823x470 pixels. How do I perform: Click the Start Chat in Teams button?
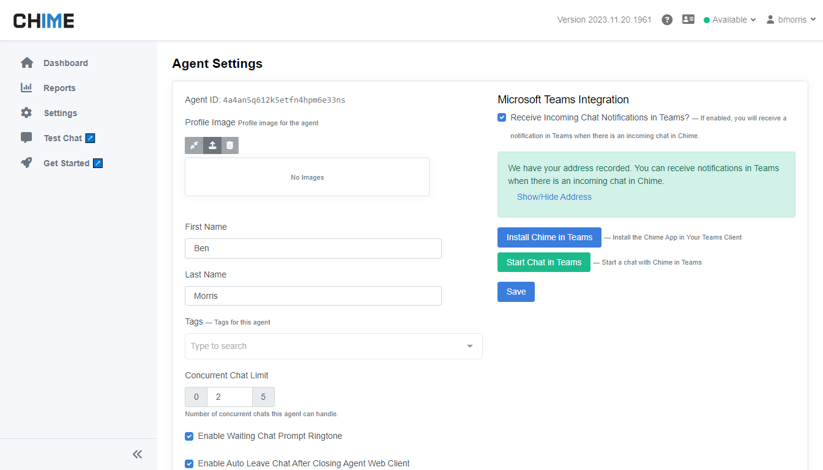click(544, 262)
